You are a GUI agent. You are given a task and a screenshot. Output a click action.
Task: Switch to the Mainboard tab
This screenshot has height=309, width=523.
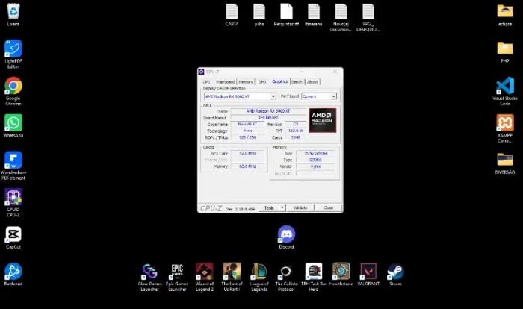(225, 82)
